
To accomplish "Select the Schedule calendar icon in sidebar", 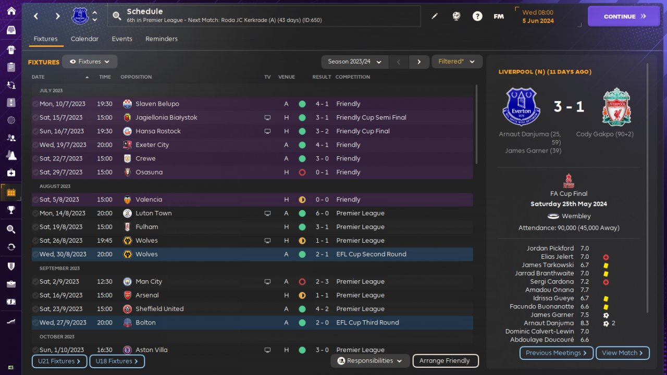I will tap(11, 192).
